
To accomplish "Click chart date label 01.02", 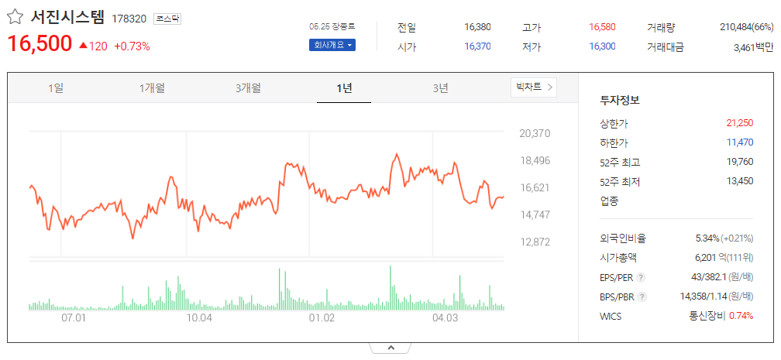I will click(322, 317).
